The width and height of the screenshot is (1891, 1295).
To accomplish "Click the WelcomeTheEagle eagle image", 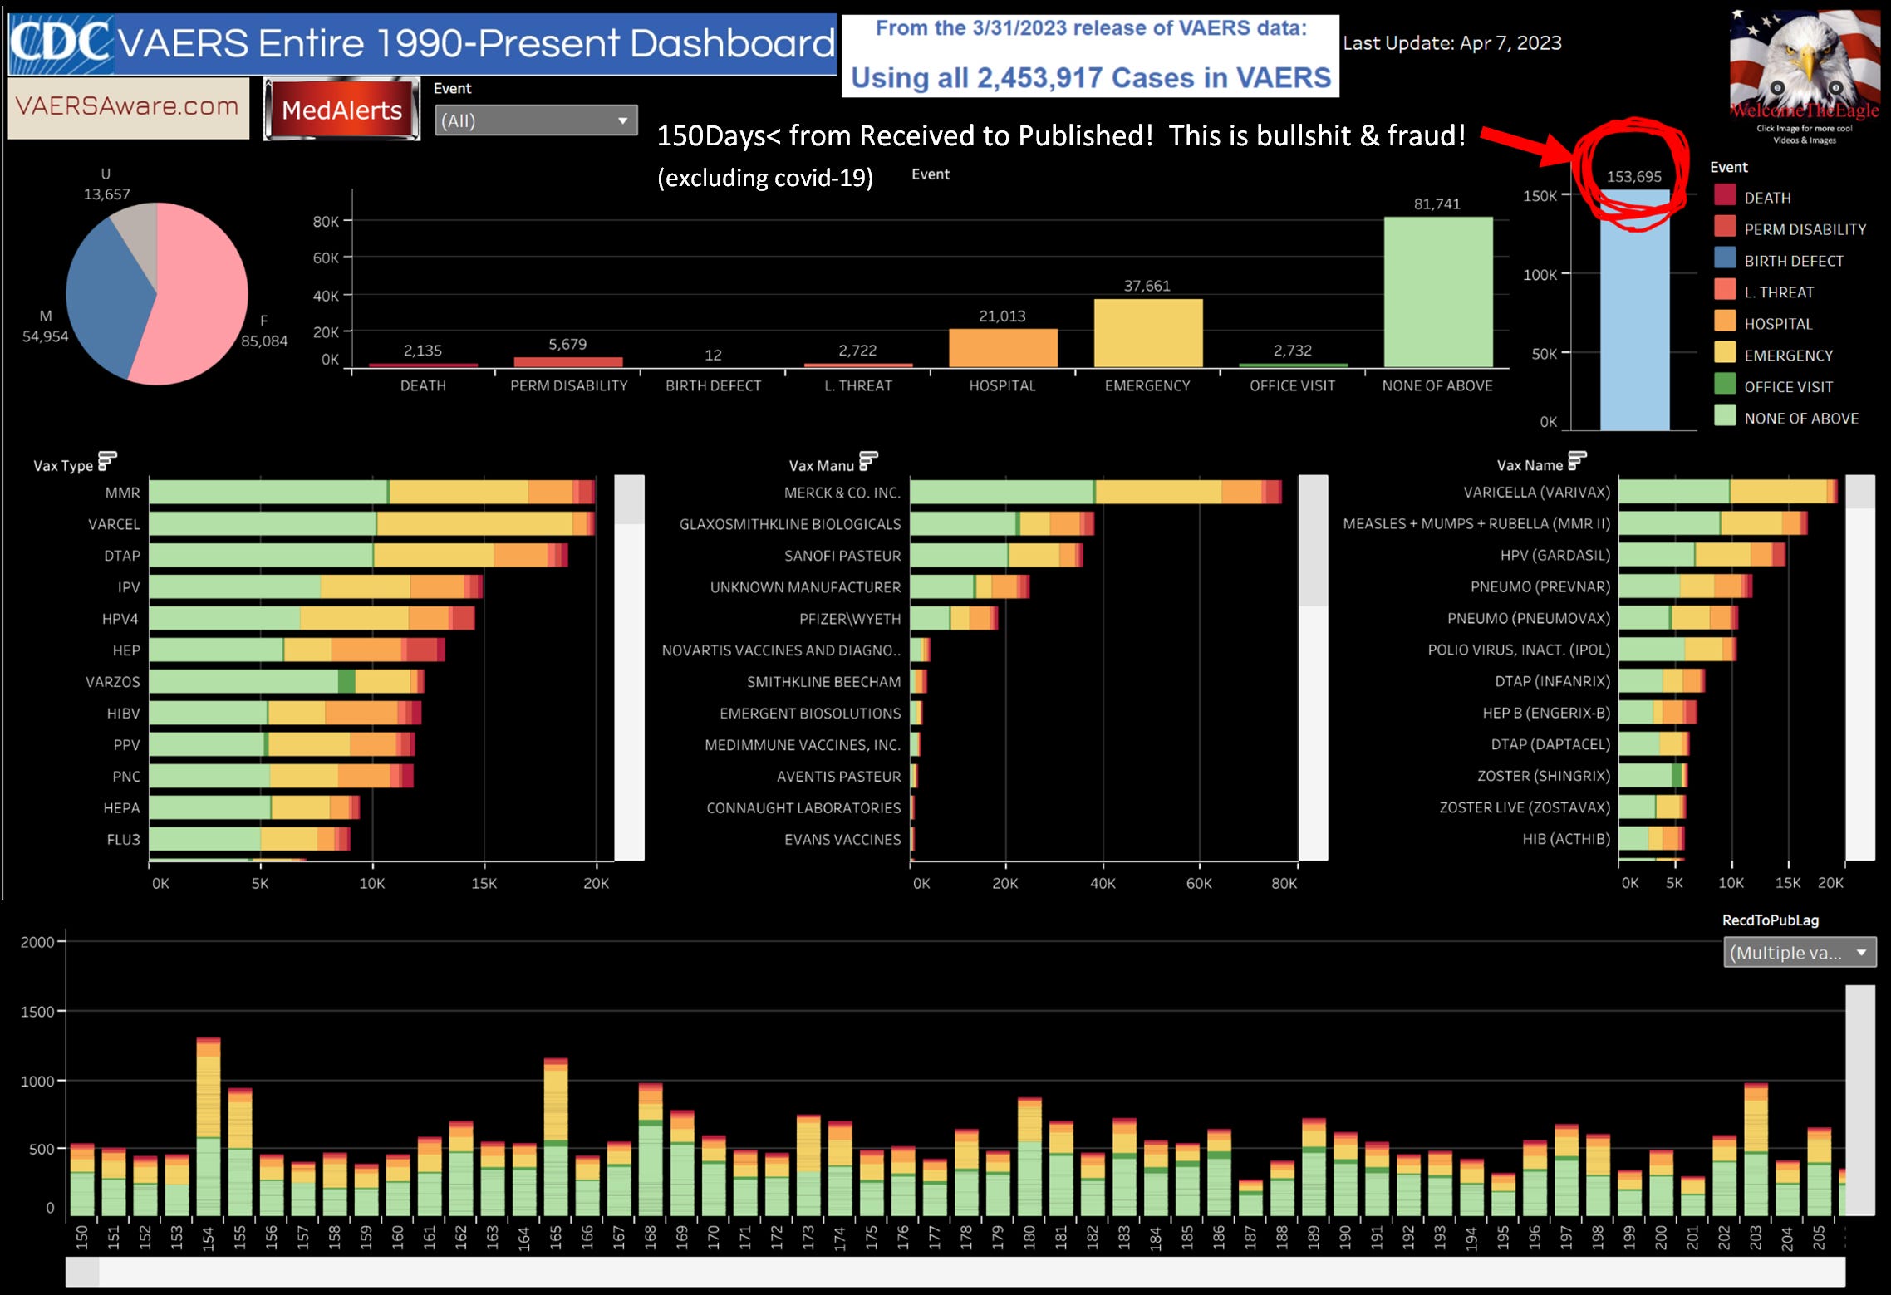I will [1805, 65].
